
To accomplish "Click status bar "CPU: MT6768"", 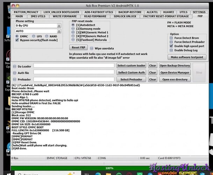I will [x=83, y=158].
